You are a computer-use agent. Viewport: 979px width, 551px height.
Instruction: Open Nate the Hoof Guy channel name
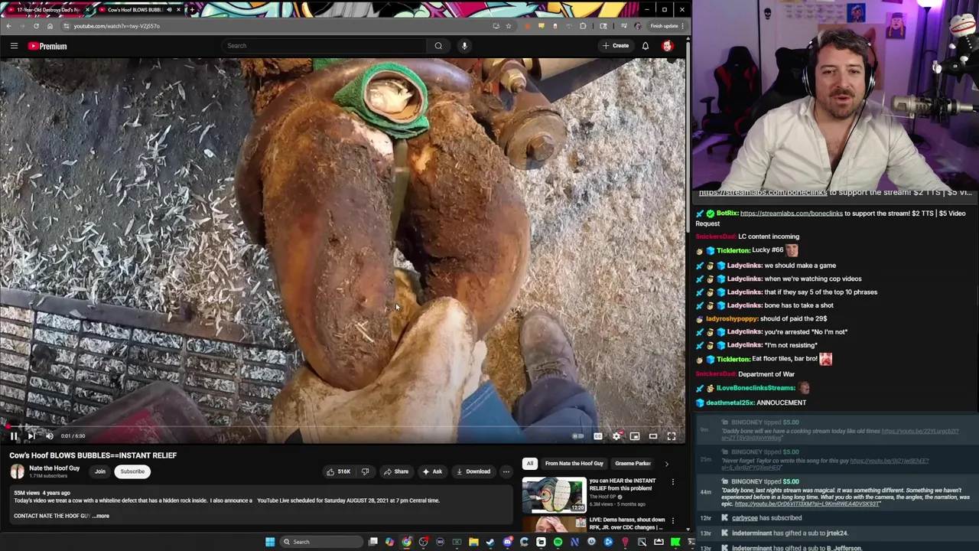coord(54,468)
